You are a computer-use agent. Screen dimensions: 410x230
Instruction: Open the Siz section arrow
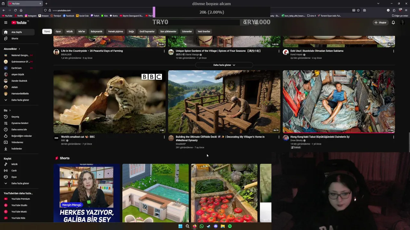pos(10,110)
